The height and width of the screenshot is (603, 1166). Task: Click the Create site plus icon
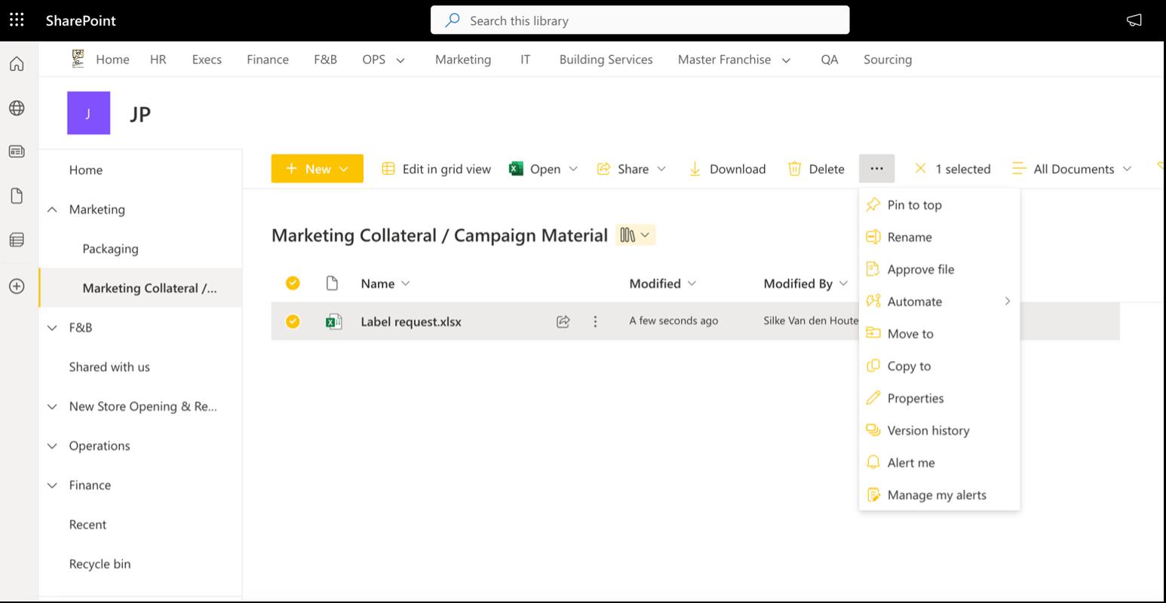17,286
